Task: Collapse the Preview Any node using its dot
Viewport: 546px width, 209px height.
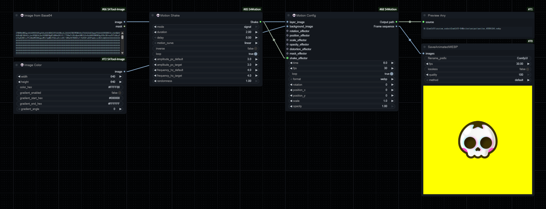Action: coord(425,15)
